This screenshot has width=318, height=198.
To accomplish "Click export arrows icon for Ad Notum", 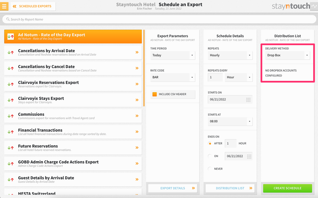I will (11, 37).
